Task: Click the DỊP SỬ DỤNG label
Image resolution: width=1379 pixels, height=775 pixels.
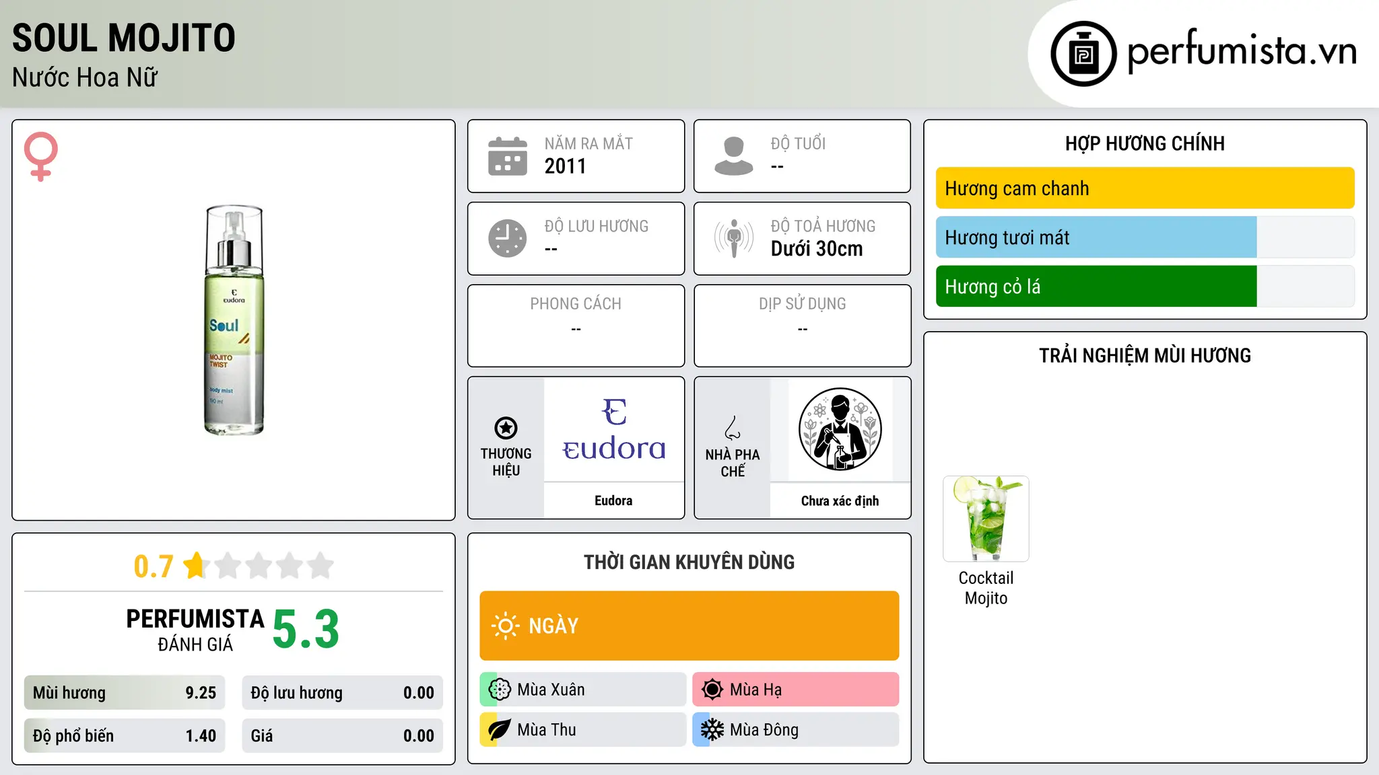Action: point(803,304)
